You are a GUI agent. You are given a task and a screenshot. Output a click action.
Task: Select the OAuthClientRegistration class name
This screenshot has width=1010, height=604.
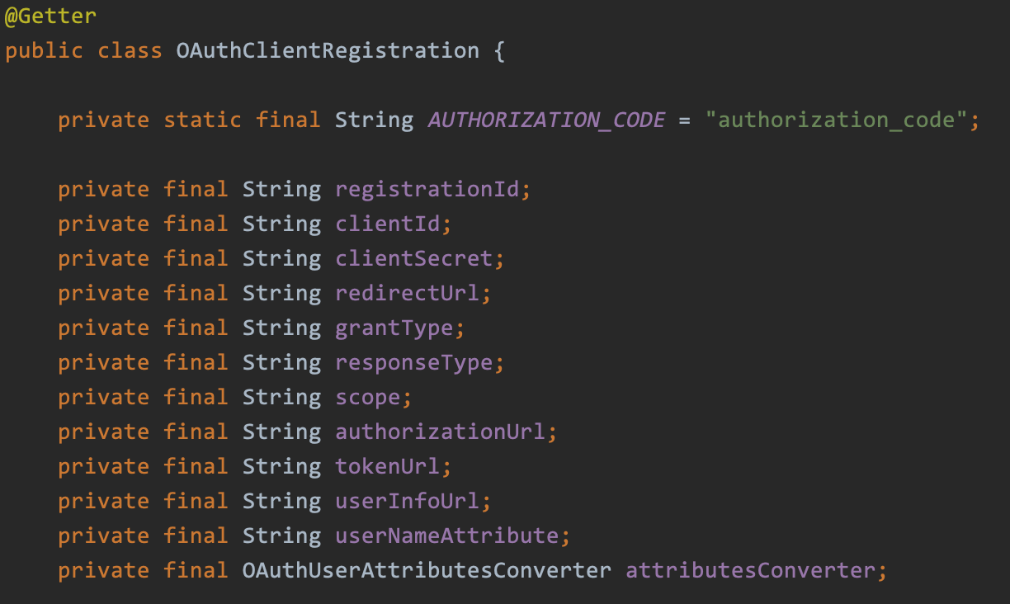point(328,50)
